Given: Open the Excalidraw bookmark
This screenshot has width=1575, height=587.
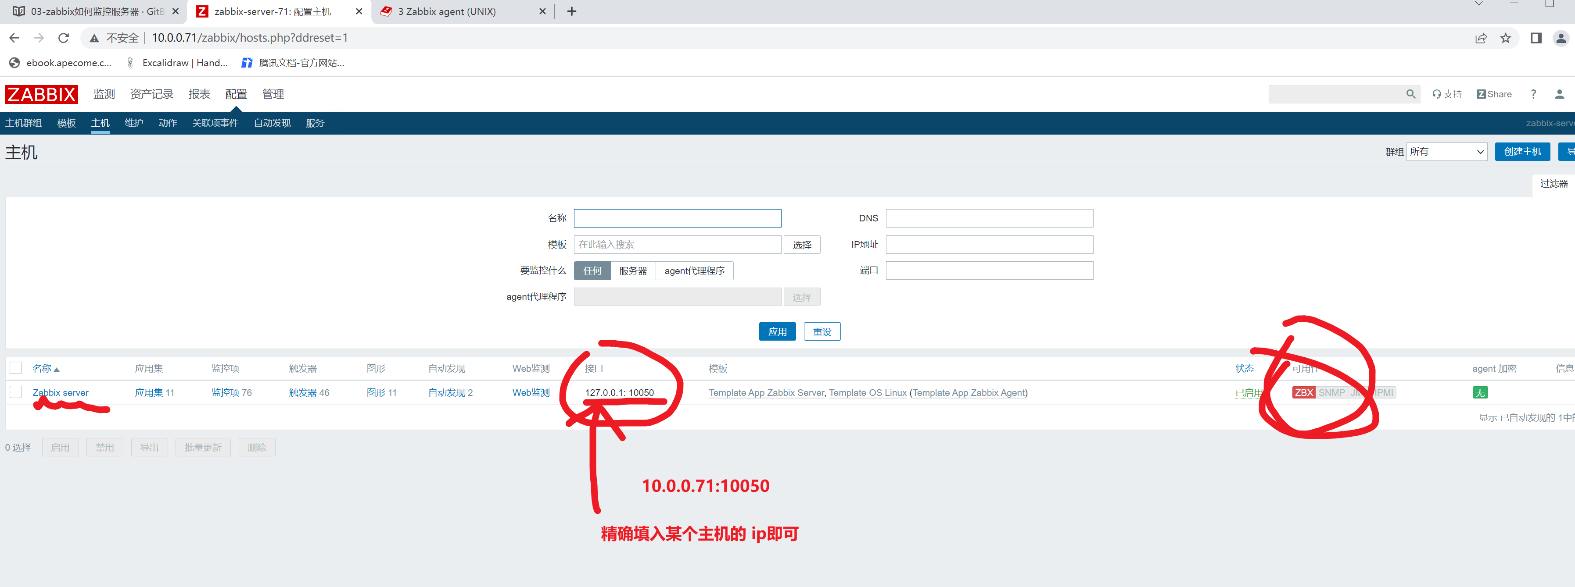Looking at the screenshot, I should [x=177, y=63].
